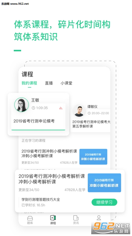Click the green progress bar under 王敏's card

(38, 130)
